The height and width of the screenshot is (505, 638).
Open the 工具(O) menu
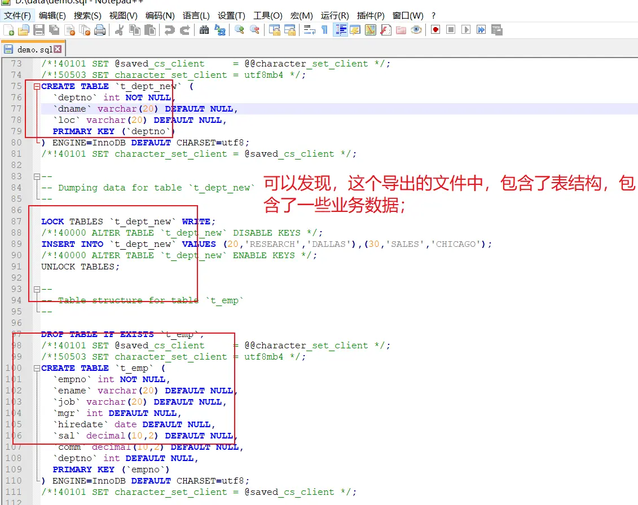click(268, 16)
